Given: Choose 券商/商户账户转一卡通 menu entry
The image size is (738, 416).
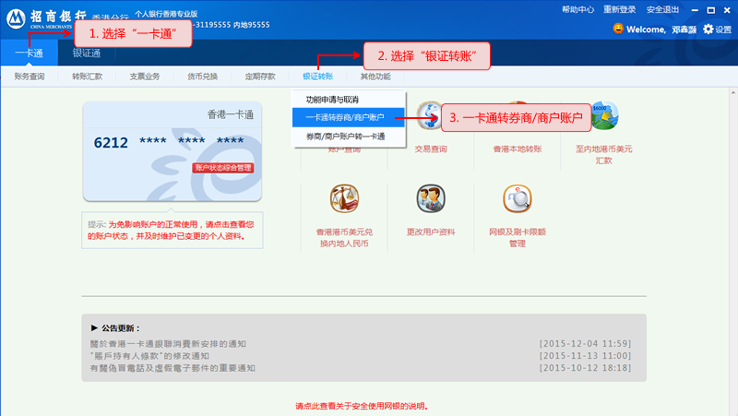Looking at the screenshot, I should pos(345,137).
